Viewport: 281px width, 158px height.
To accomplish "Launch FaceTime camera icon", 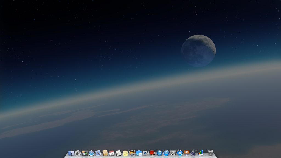I will pos(146,153).
